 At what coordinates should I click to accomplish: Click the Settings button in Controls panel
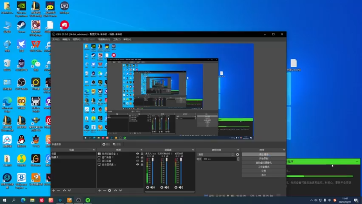tap(263, 170)
